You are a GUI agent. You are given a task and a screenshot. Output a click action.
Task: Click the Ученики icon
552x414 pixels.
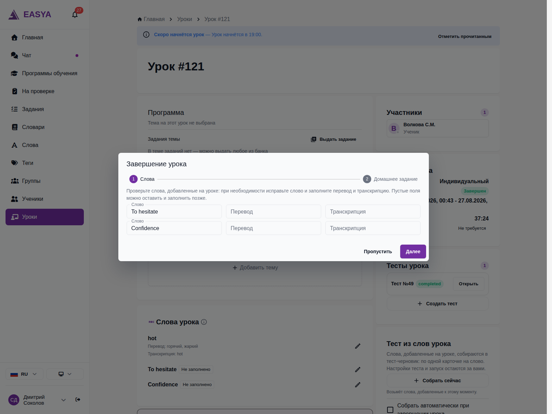pos(14,199)
